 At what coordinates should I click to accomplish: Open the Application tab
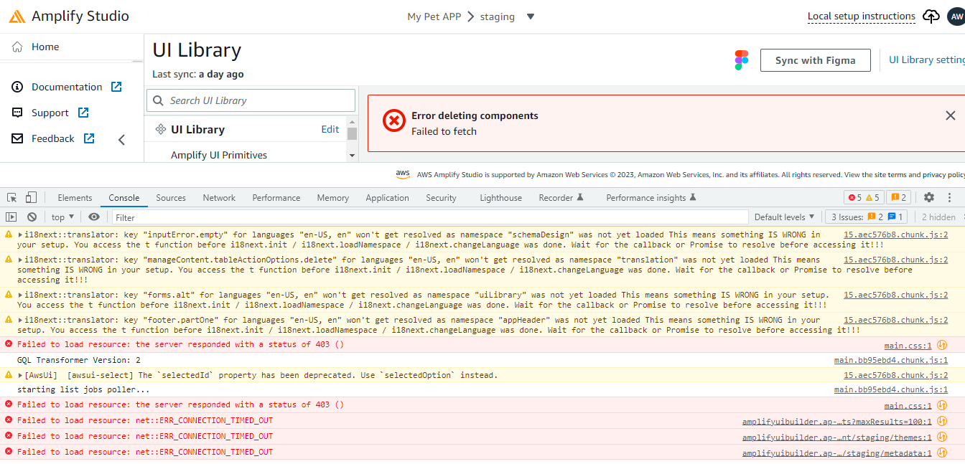[387, 198]
